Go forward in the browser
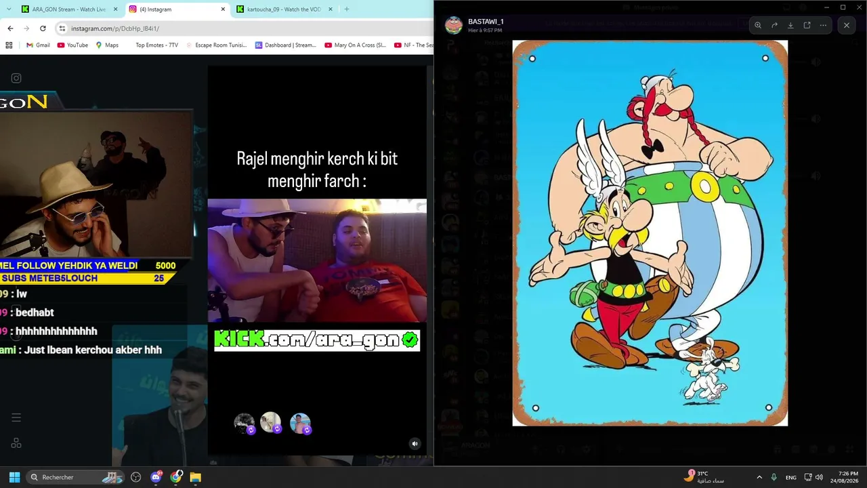867x488 pixels. coord(26,28)
